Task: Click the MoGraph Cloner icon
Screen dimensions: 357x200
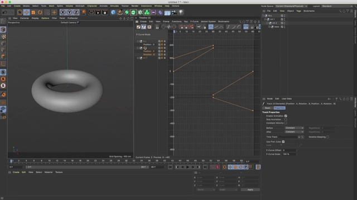Action: click(147, 12)
